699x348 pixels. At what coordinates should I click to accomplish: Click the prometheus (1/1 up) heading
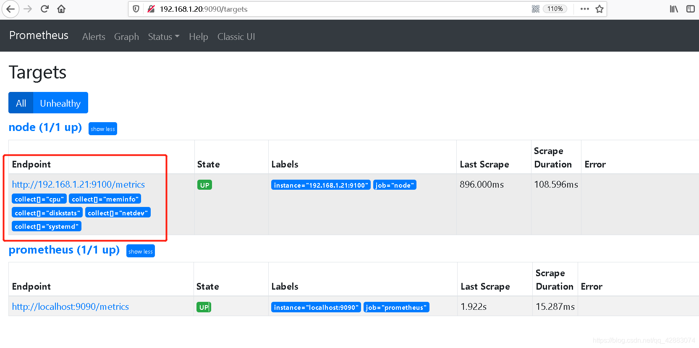[64, 250]
